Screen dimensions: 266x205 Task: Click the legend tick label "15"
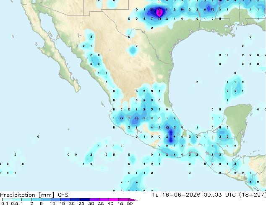[x=62, y=203]
